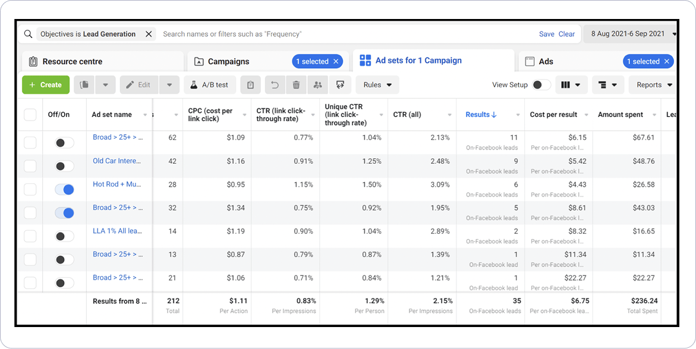The height and width of the screenshot is (349, 696).
Task: Click the A/B test button
Action: 209,85
